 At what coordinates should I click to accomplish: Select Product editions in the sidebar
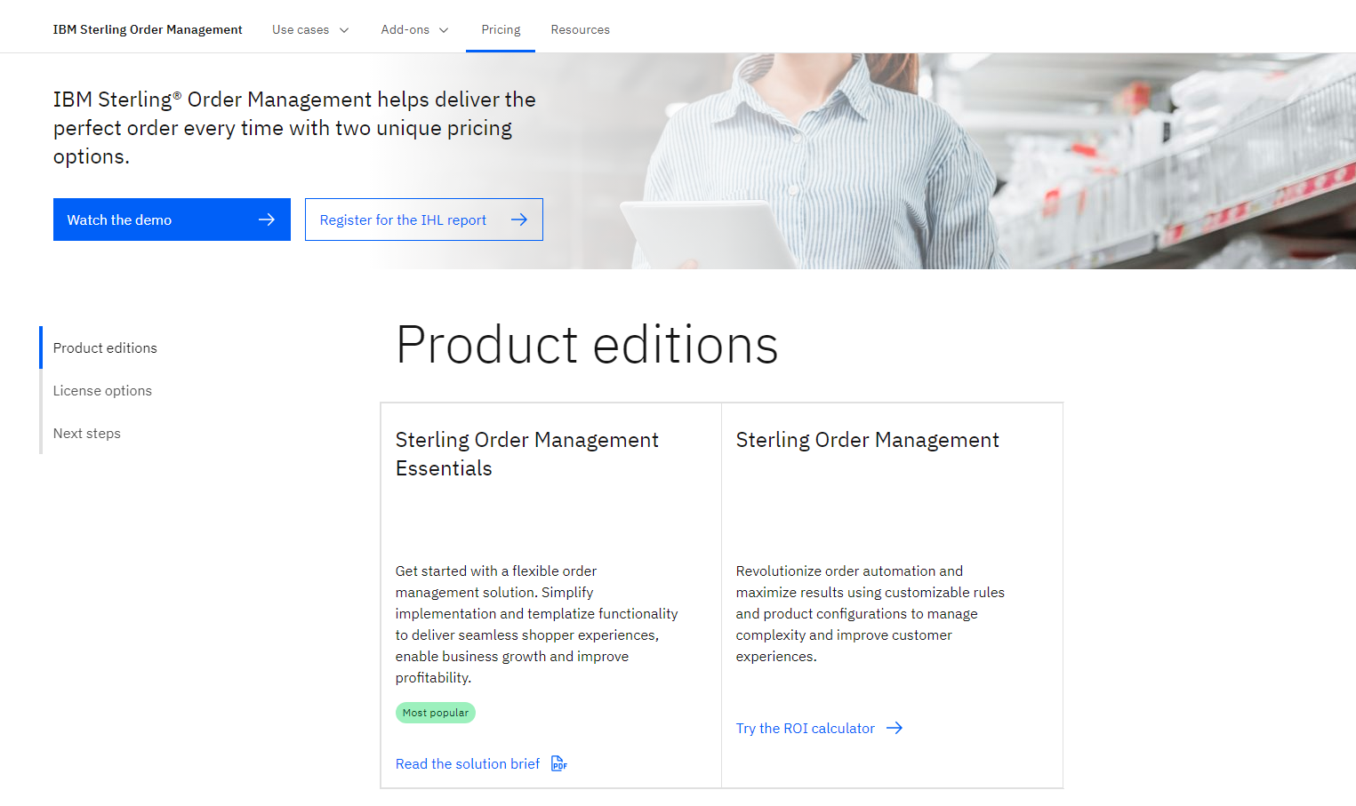click(x=105, y=347)
